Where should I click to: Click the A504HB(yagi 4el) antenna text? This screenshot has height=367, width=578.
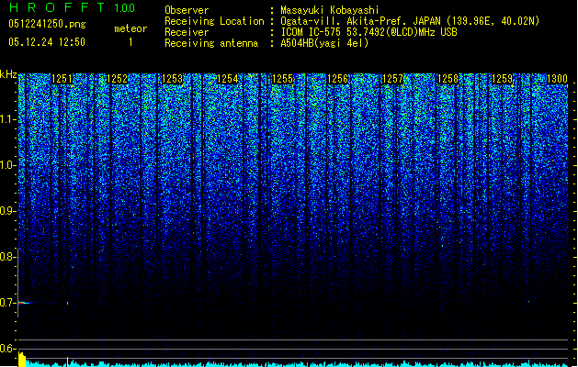[x=324, y=43]
